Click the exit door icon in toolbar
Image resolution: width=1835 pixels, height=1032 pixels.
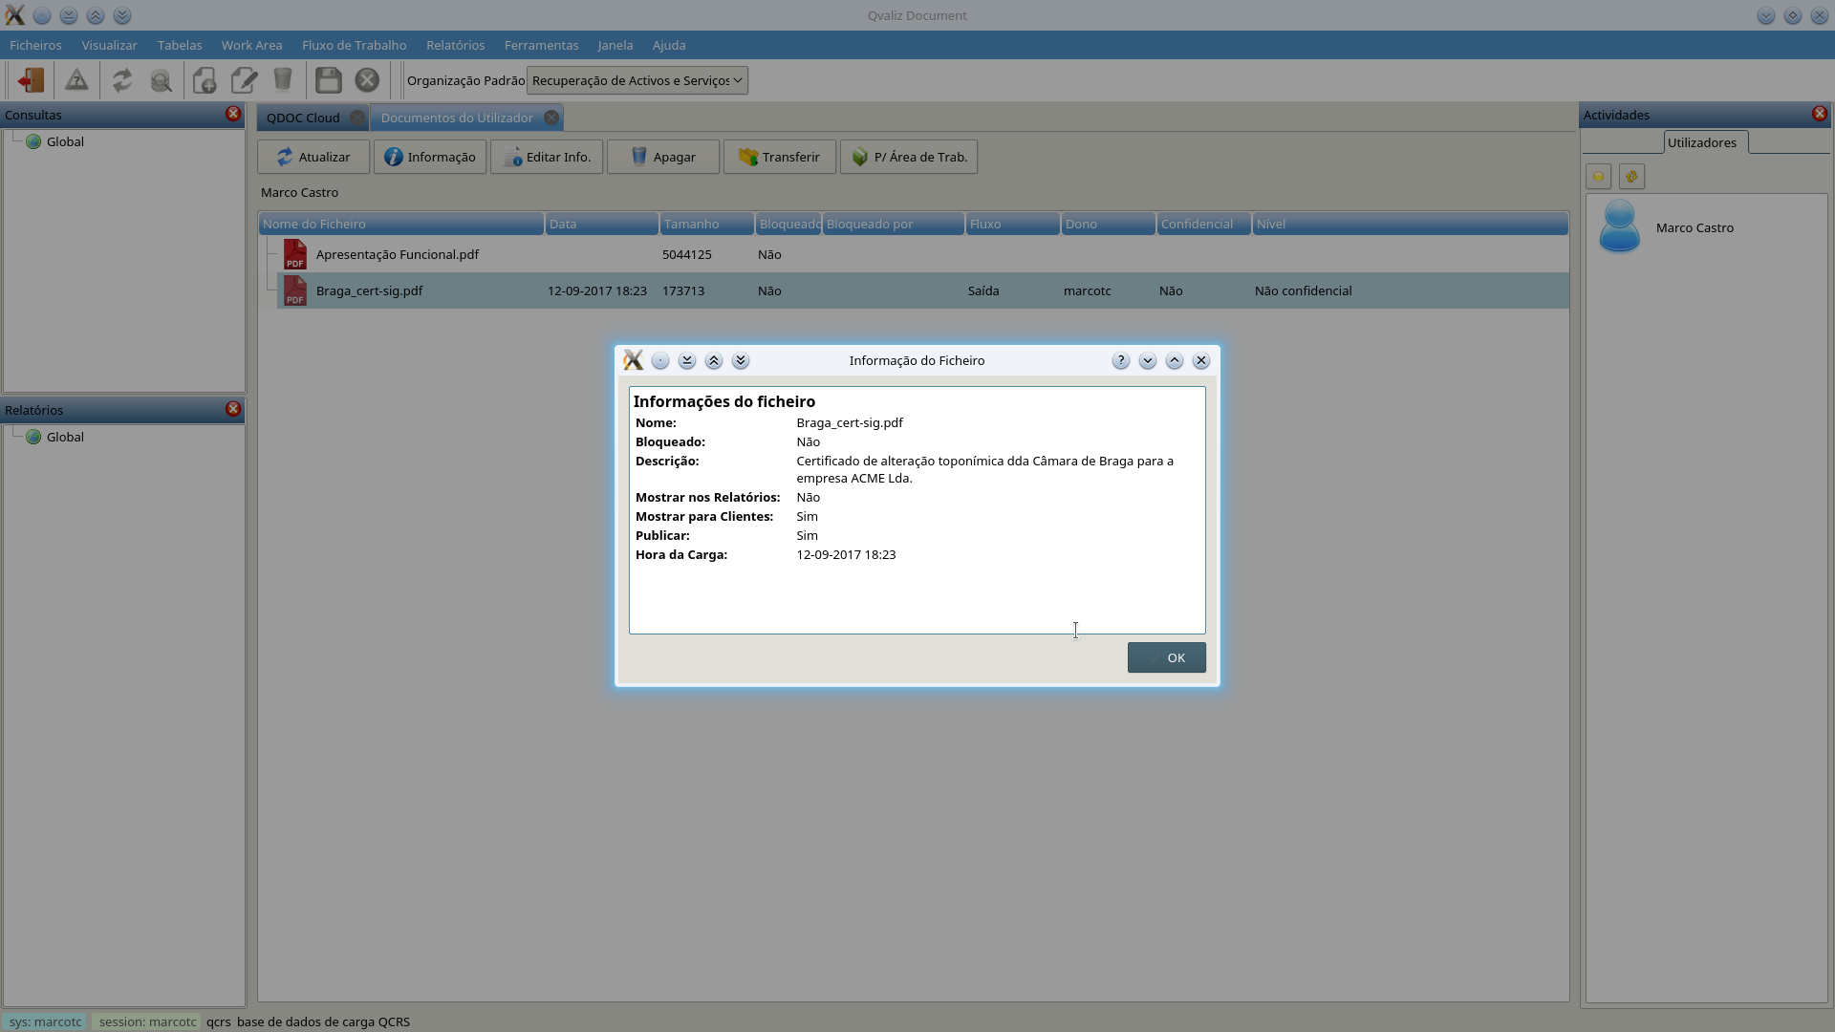click(x=31, y=80)
